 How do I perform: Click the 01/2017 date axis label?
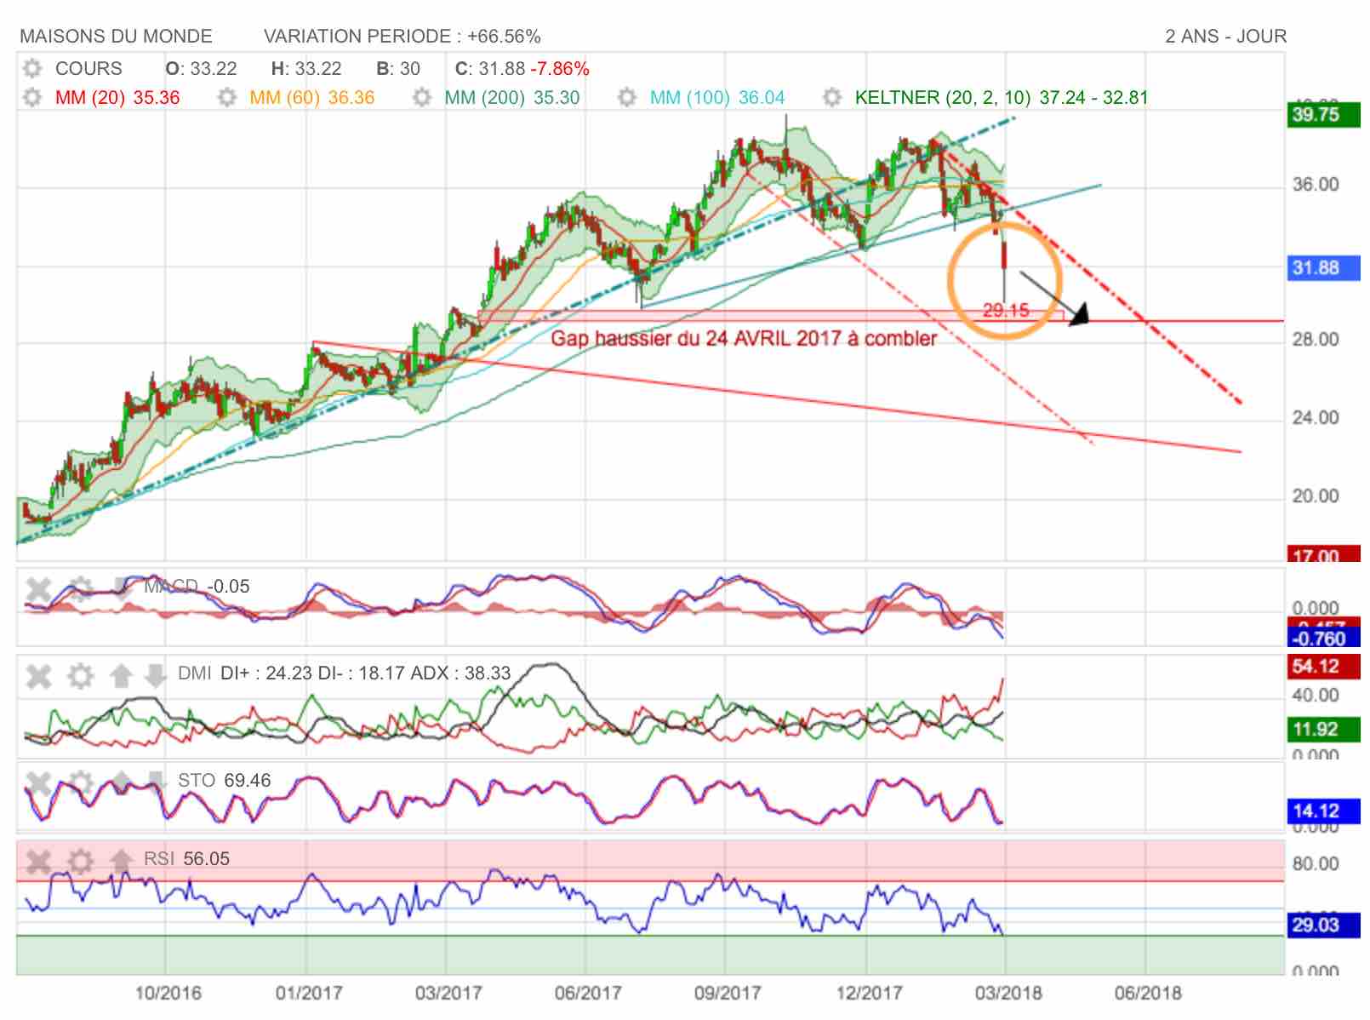point(309,993)
